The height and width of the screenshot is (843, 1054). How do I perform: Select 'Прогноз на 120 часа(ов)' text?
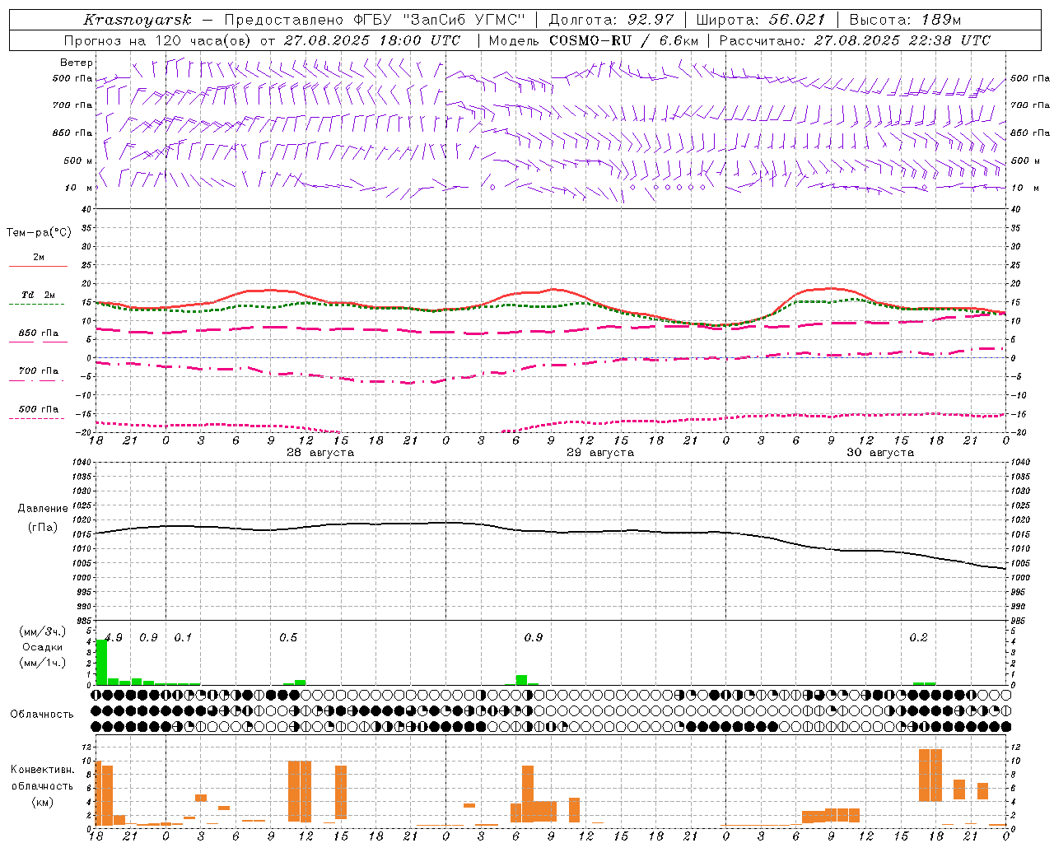(158, 40)
